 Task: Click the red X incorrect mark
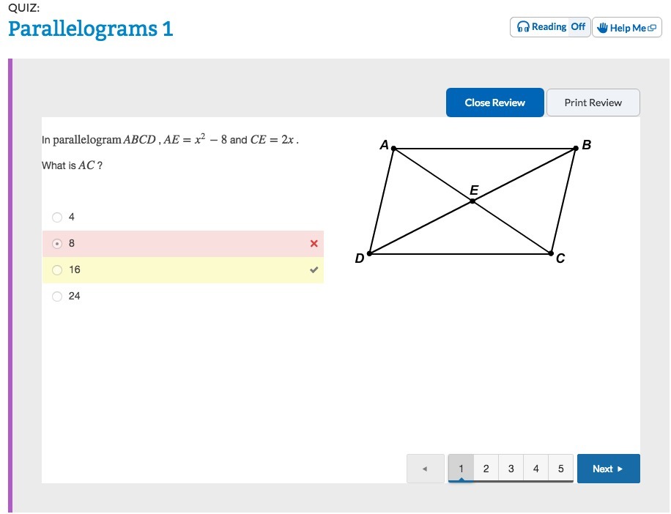point(314,243)
